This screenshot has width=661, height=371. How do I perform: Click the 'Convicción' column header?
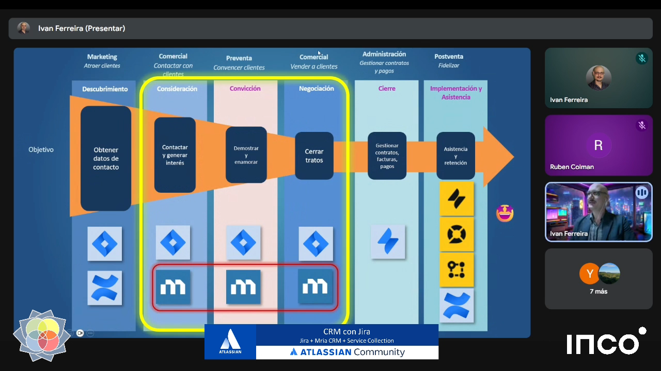(x=245, y=89)
